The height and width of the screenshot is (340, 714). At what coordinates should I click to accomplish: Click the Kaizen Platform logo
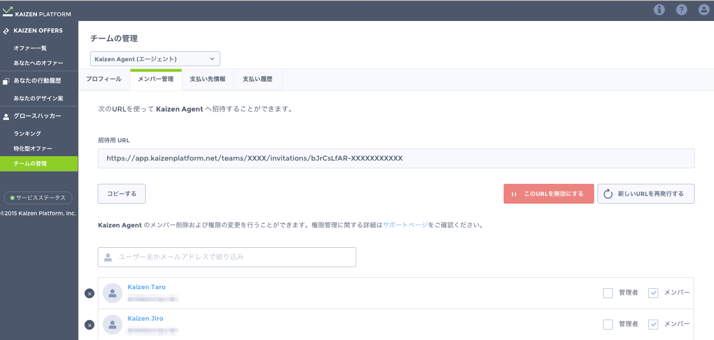37,12
